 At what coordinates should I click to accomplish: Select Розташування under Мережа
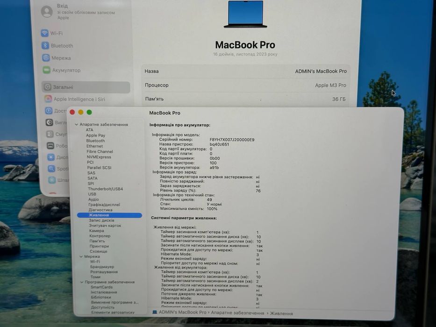pyautogui.click(x=104, y=272)
